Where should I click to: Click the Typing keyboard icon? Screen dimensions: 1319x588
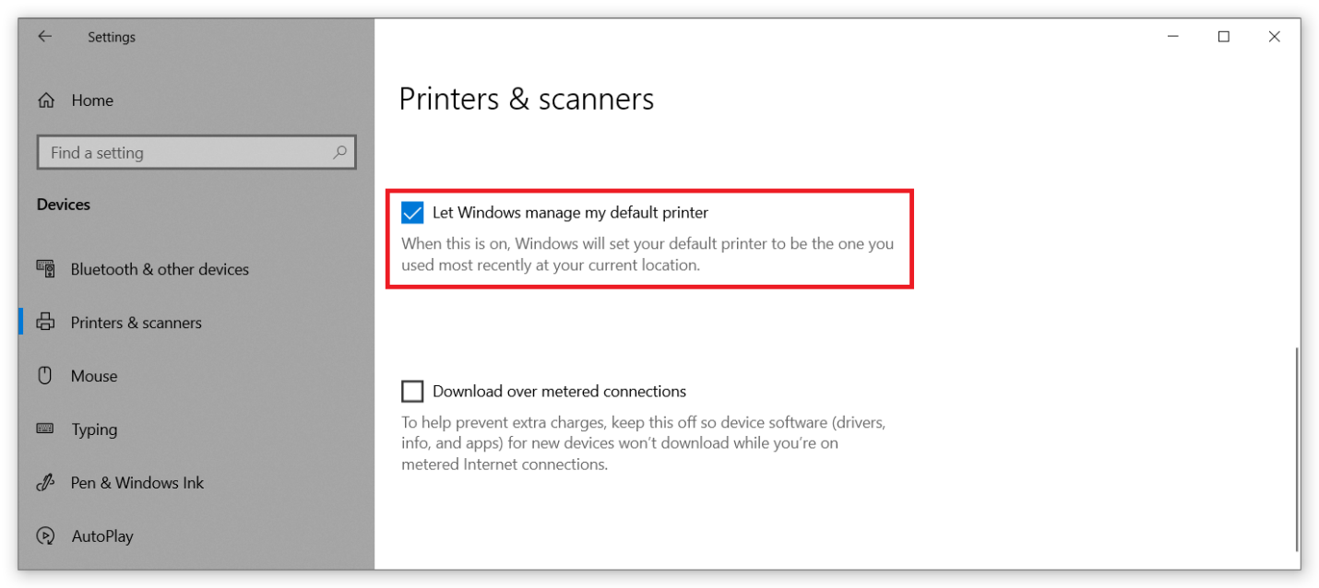tap(45, 429)
